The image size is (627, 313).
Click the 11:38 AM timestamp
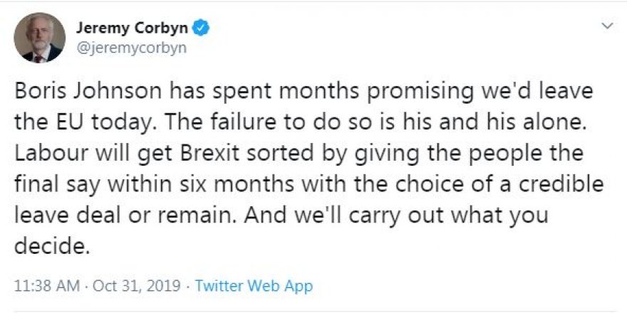[46, 287]
